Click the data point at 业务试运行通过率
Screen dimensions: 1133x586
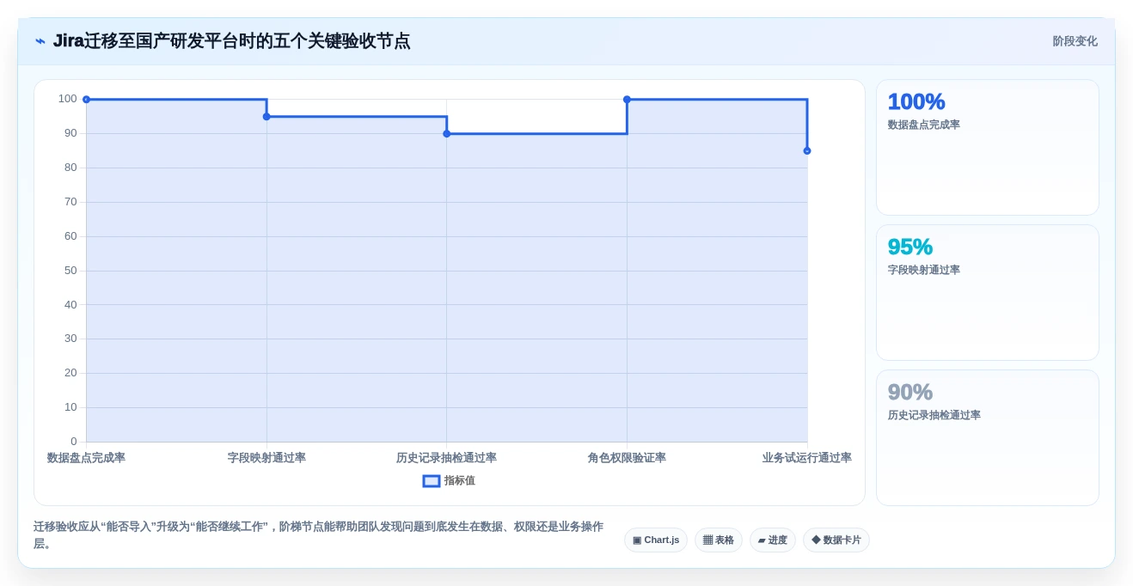point(807,151)
